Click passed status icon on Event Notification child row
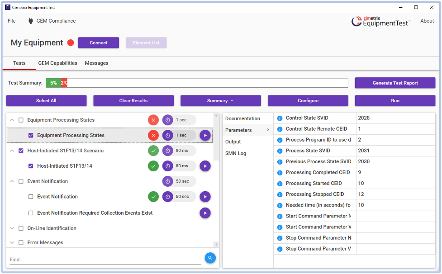Viewport: 442px width, 274px height. [x=153, y=197]
